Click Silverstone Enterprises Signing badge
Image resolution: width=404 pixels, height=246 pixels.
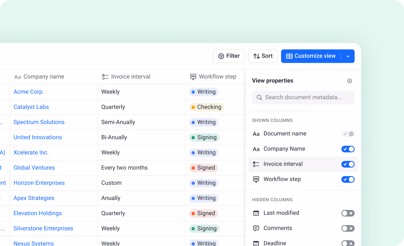204,229
